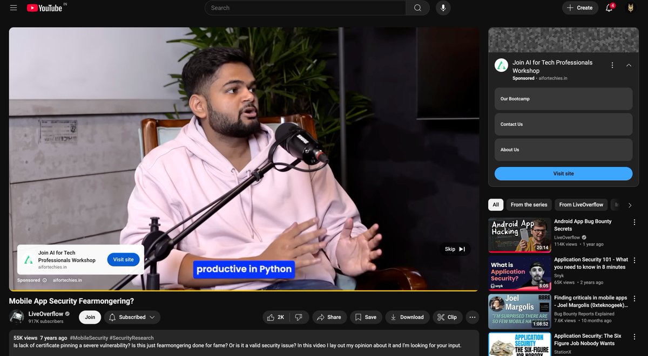Click the search magnifier icon
Image resolution: width=648 pixels, height=356 pixels.
417,8
